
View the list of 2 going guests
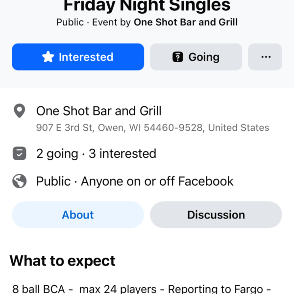(x=57, y=154)
